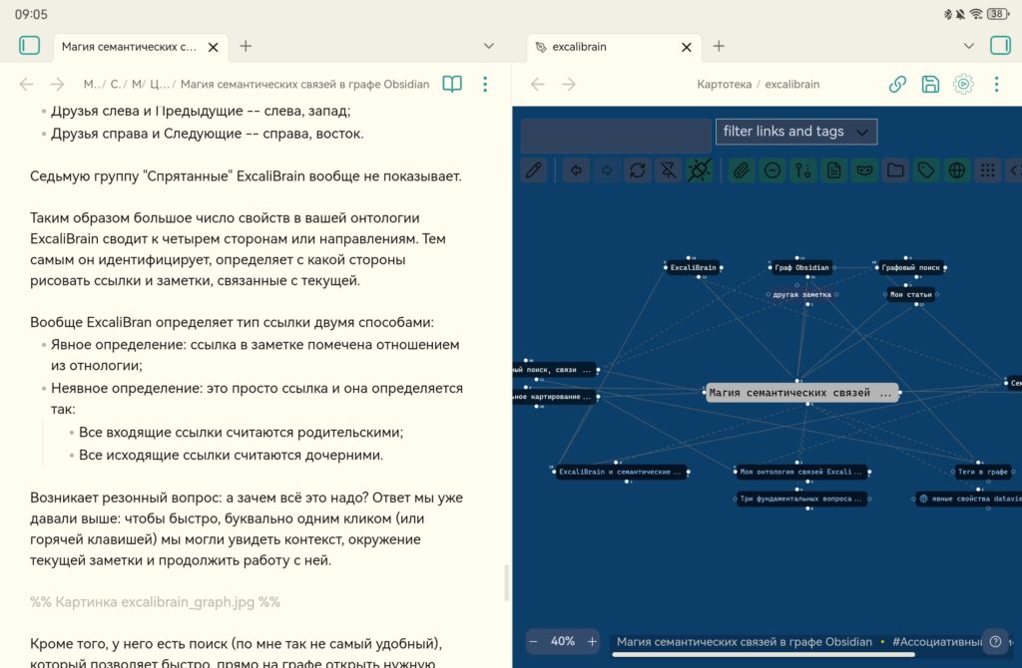Click the mask icon in graph toolbar

click(864, 170)
